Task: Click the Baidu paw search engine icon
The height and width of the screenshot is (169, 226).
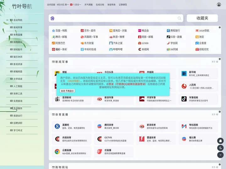Action: pyautogui.click(x=52, y=18)
